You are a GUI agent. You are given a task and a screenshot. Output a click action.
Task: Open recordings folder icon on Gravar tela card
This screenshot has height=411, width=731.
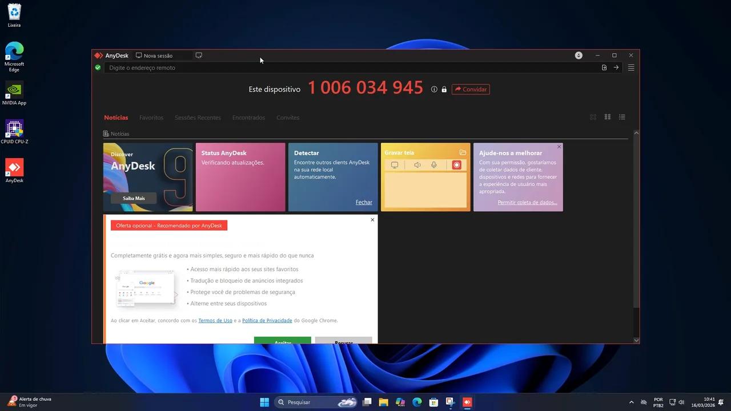(463, 152)
